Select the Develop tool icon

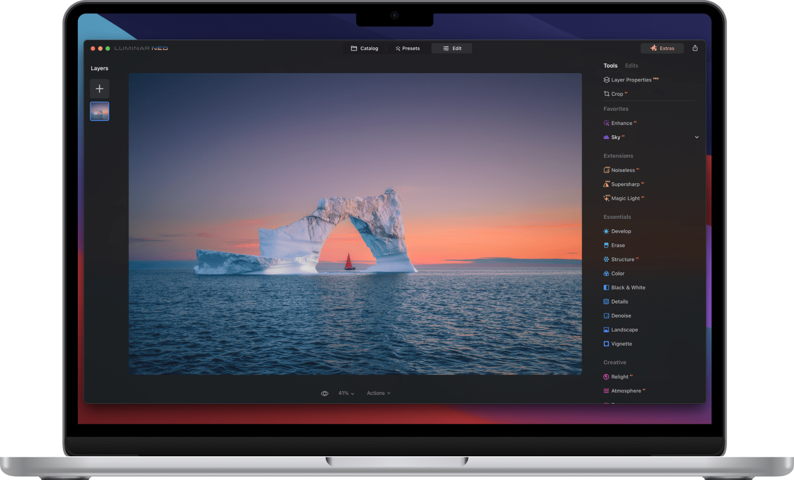[606, 231]
